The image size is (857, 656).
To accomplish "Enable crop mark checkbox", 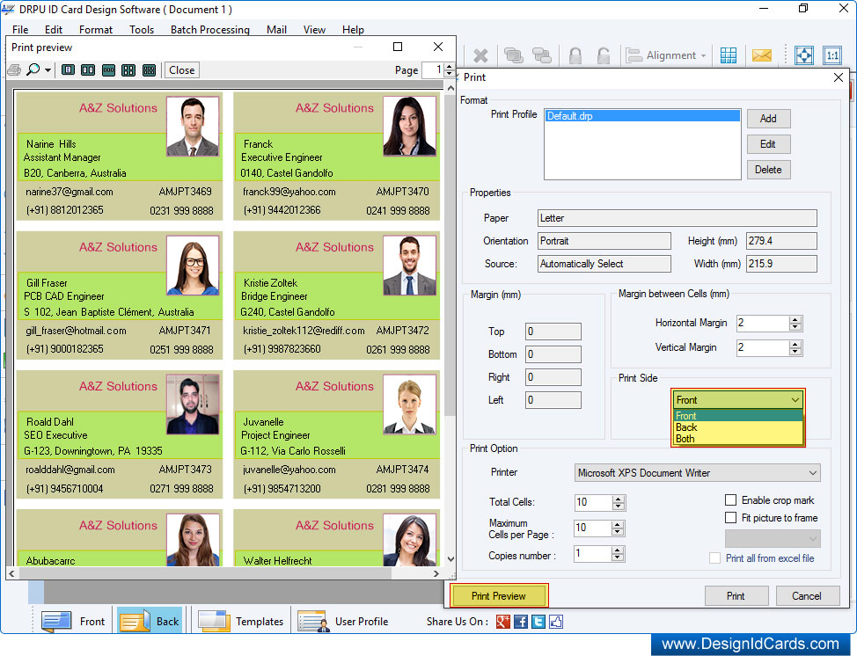I will tap(730, 499).
